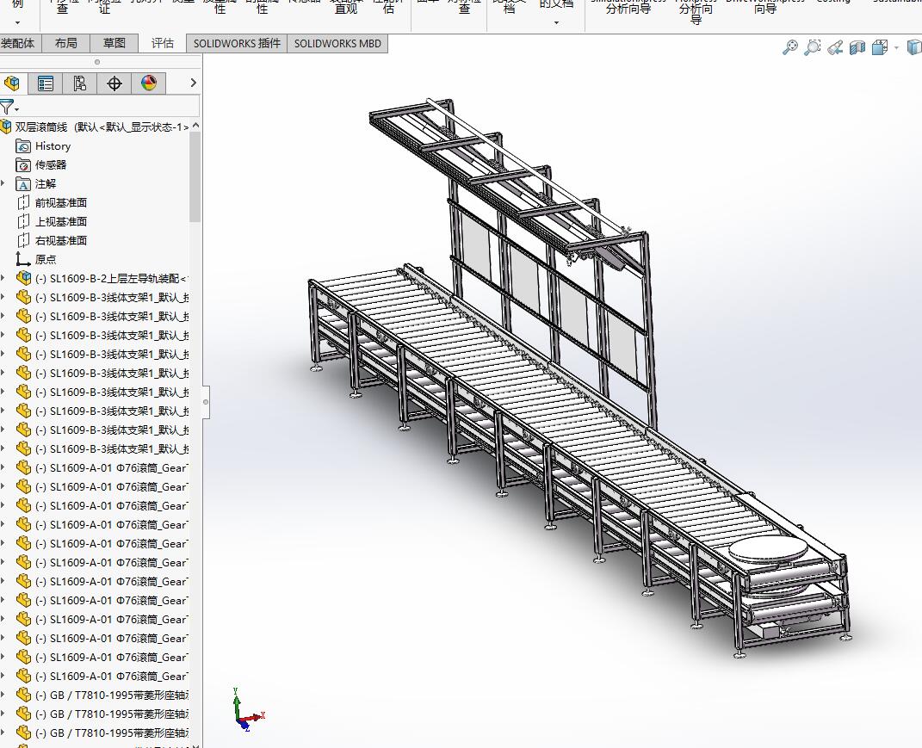922x748 pixels.
Task: Open the FeatureManager design tree tab
Action: click(x=12, y=83)
